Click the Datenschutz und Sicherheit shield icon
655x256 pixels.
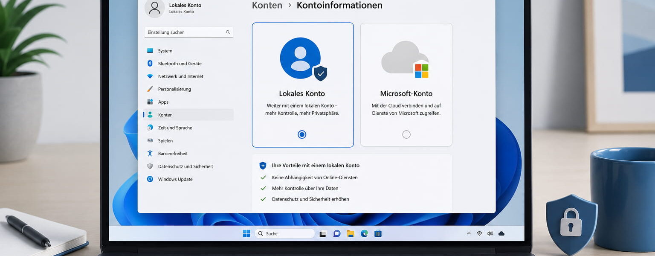click(x=150, y=166)
